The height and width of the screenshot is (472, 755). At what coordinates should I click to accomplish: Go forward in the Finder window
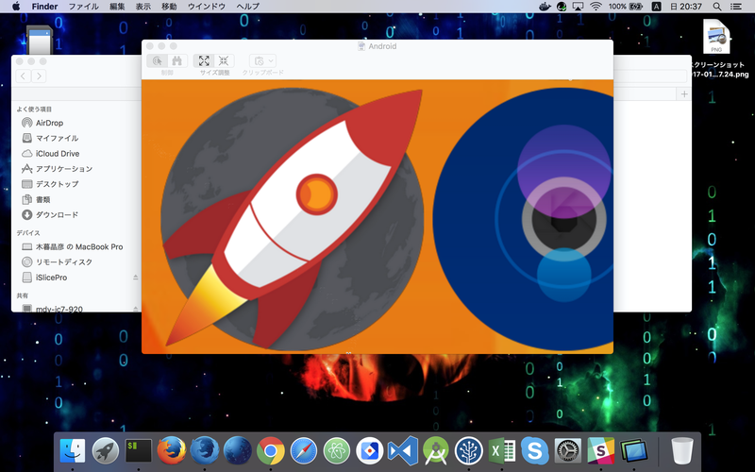(39, 76)
